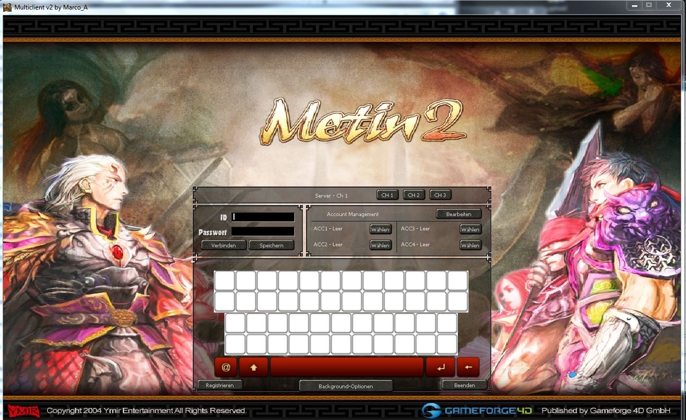
Task: Choose channel CH 3
Action: 440,195
